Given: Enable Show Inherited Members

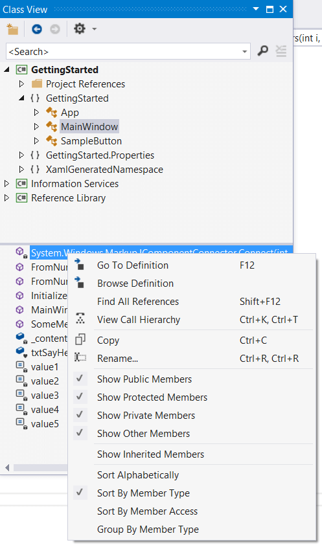Looking at the screenshot, I should click(192, 454).
